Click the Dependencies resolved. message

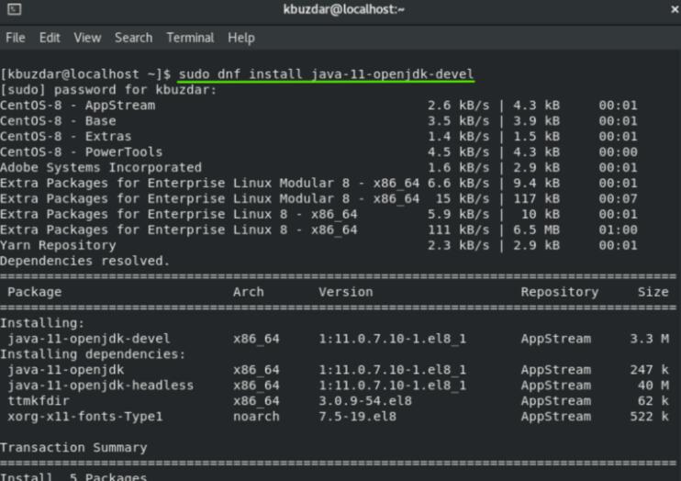[x=84, y=261]
